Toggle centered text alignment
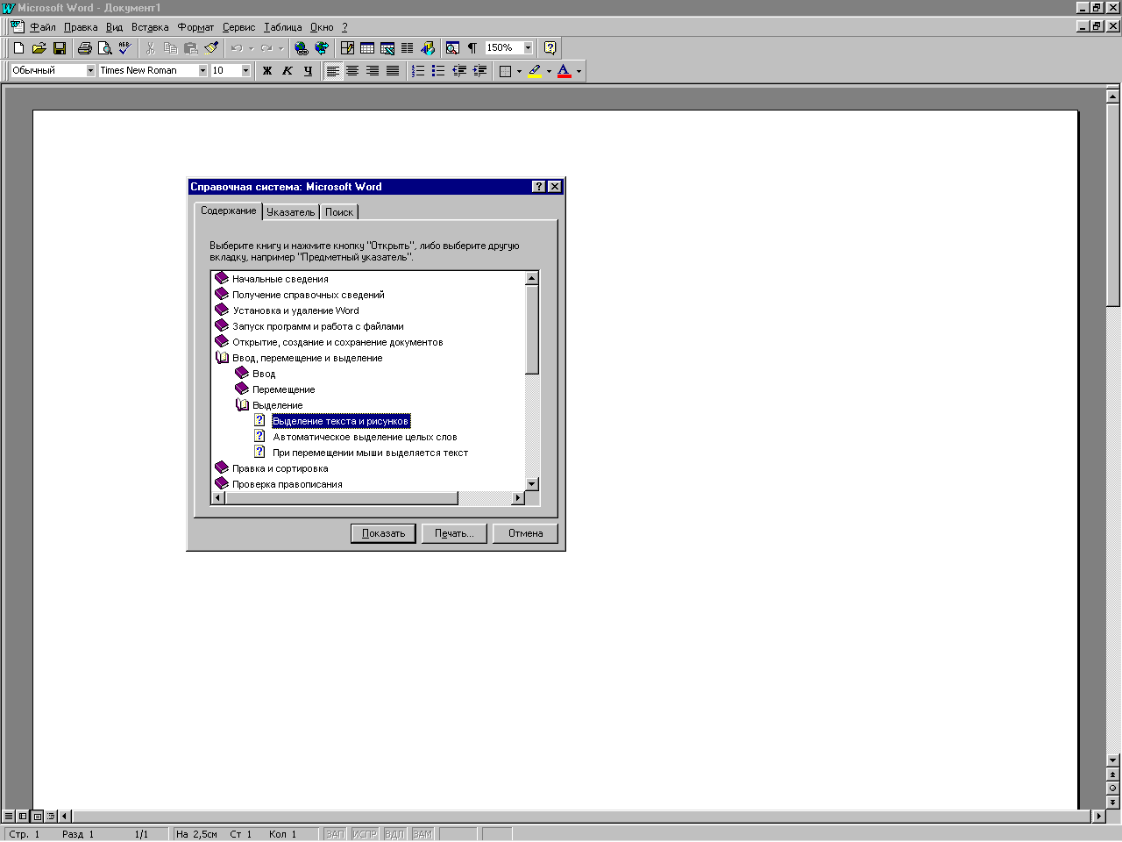This screenshot has width=1122, height=842. point(352,71)
